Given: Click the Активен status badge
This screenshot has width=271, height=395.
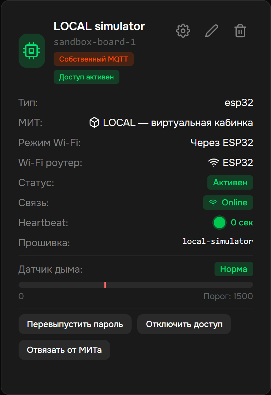Looking at the screenshot, I should (230, 182).
